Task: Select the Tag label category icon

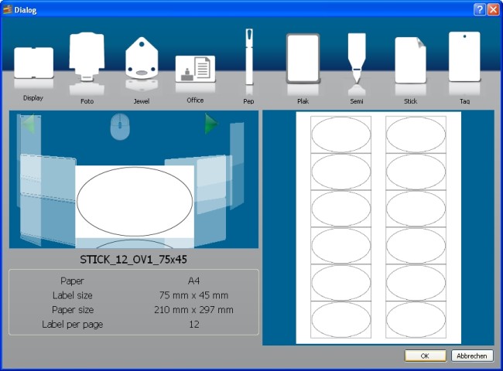Action: [464, 56]
